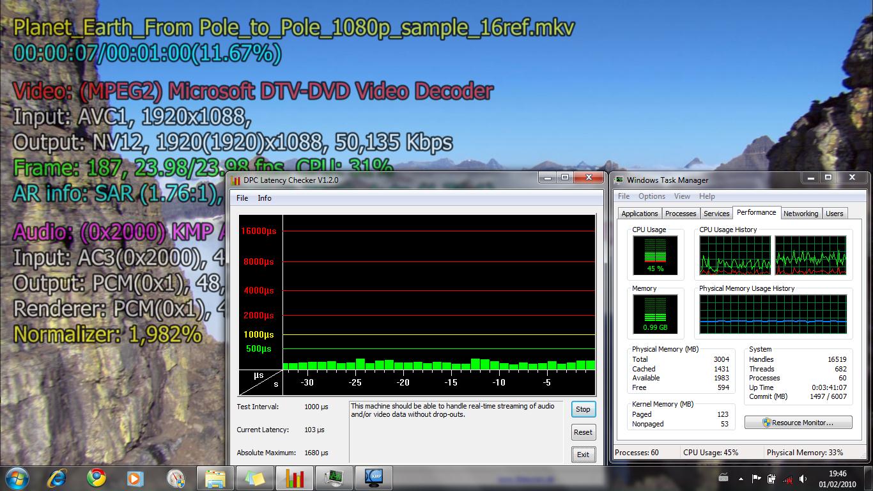Click the "1000µs" yellow axis label
This screenshot has width=873, height=491.
[x=258, y=334]
